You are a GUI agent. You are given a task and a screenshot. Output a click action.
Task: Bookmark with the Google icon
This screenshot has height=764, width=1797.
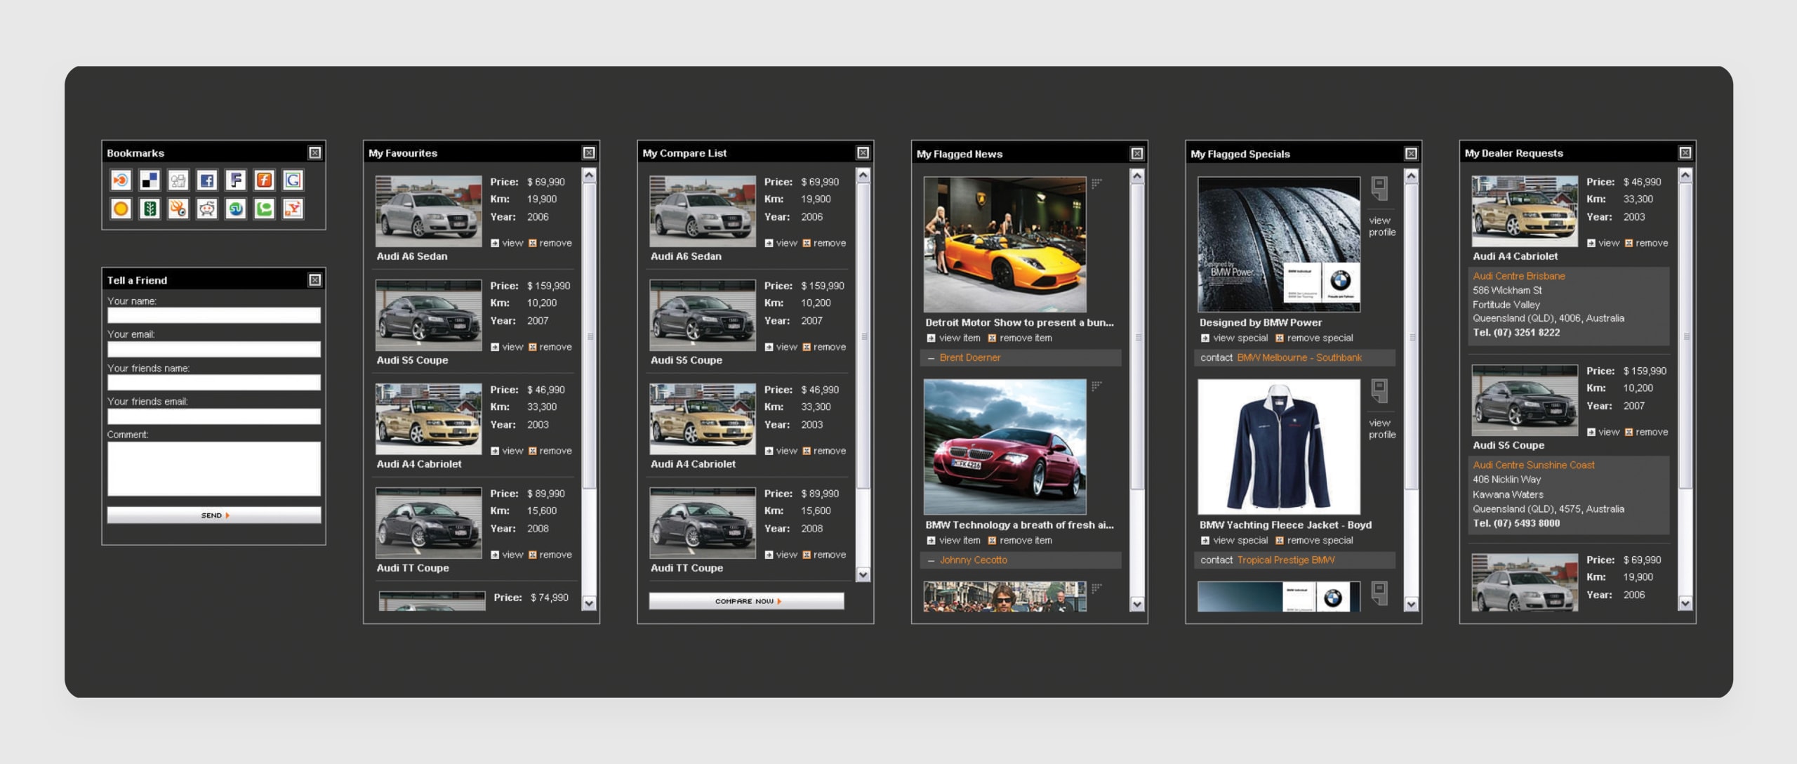[x=293, y=180]
